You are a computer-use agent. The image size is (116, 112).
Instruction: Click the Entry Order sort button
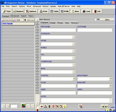7,20
